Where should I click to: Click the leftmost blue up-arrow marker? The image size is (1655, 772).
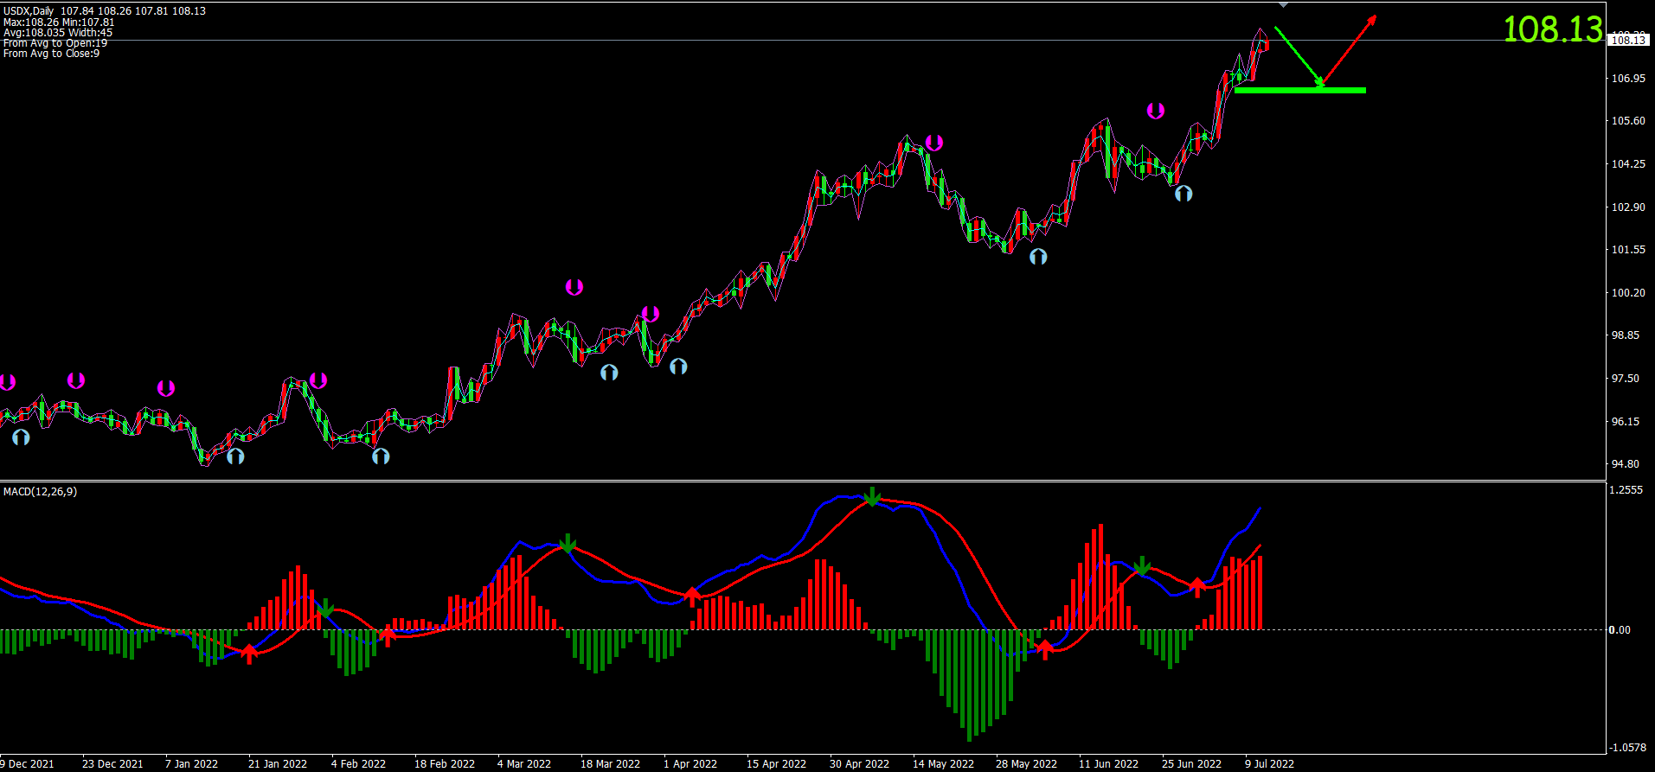(21, 437)
